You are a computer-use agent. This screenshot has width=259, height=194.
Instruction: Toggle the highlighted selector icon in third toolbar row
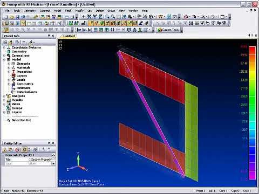pyautogui.click(x=6, y=30)
